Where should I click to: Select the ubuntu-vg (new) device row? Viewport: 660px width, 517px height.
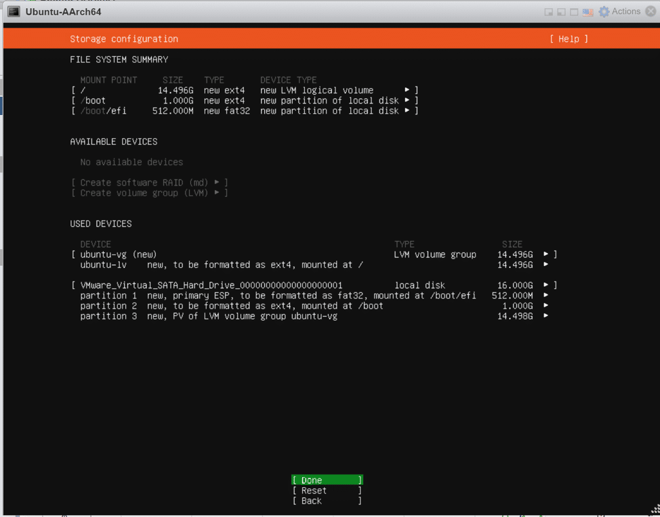click(x=314, y=254)
